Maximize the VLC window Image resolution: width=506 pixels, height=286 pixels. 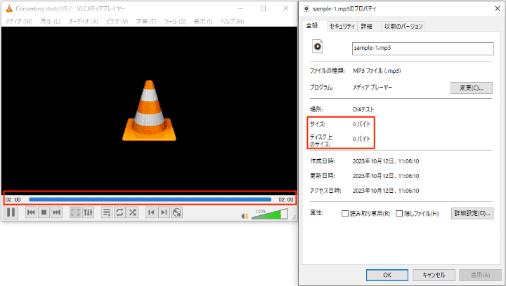click(x=264, y=8)
